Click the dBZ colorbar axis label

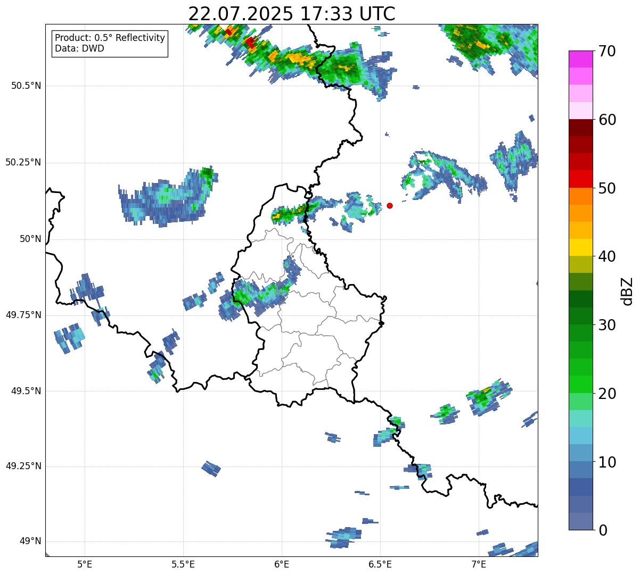click(x=627, y=291)
